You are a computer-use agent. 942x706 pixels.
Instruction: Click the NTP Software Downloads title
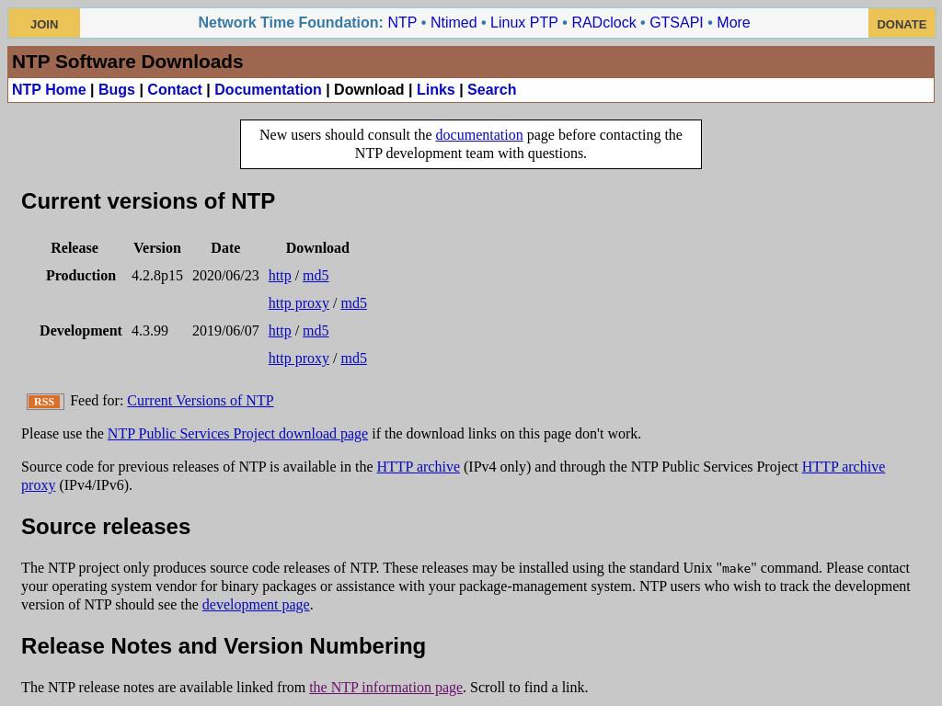(127, 62)
